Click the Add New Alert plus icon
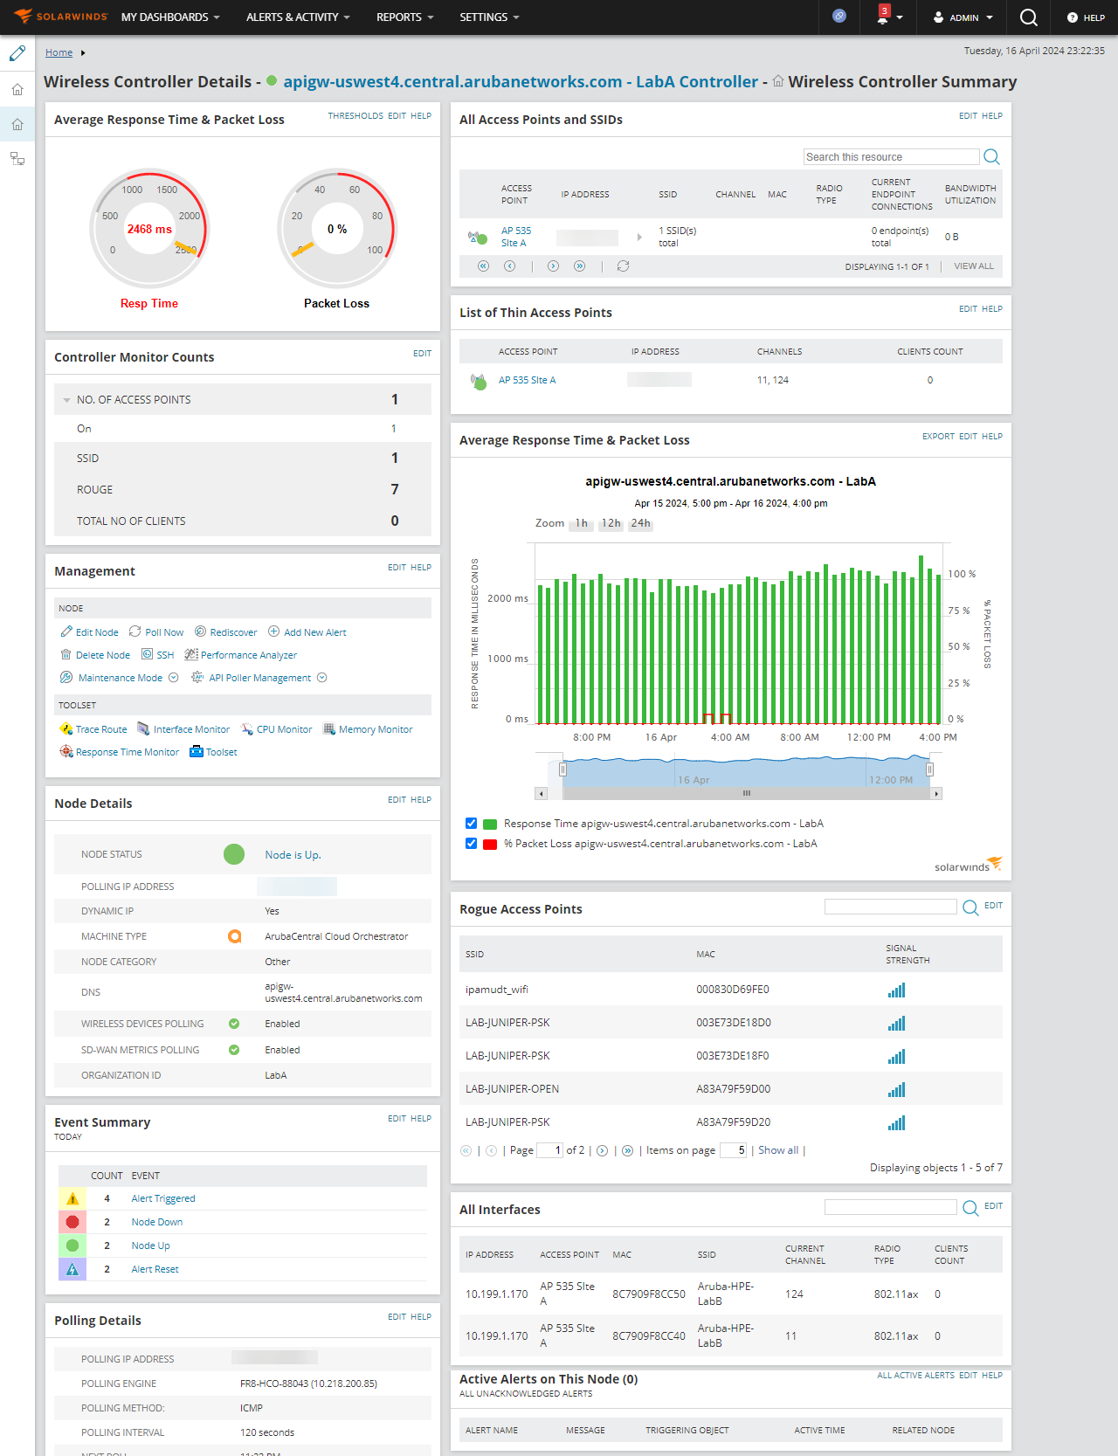Screen dimensions: 1118x1456 point(273,631)
